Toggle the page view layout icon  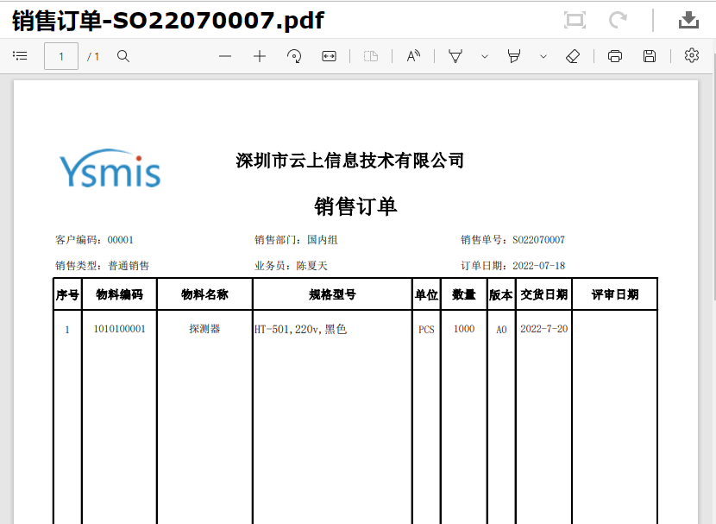(x=371, y=56)
